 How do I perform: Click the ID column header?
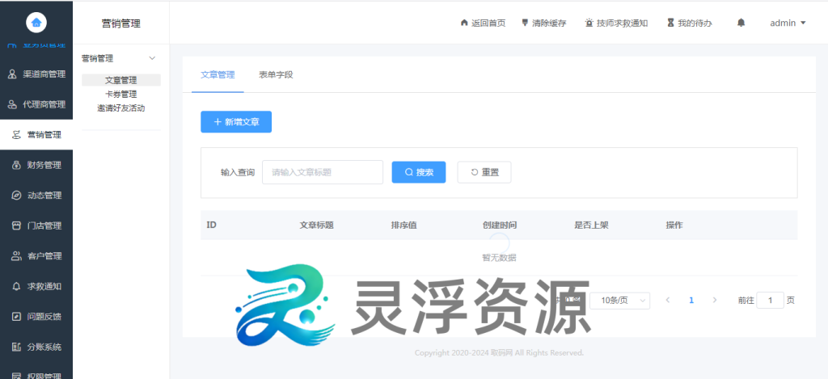211,225
